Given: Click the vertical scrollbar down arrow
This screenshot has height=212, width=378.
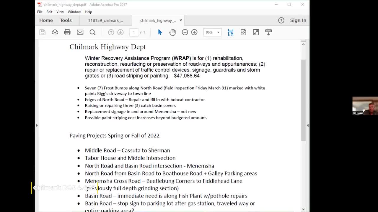Looking at the screenshot, I should click(x=303, y=209).
